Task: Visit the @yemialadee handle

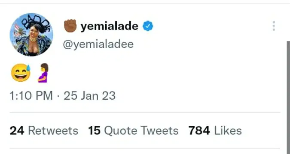Action: (x=98, y=44)
